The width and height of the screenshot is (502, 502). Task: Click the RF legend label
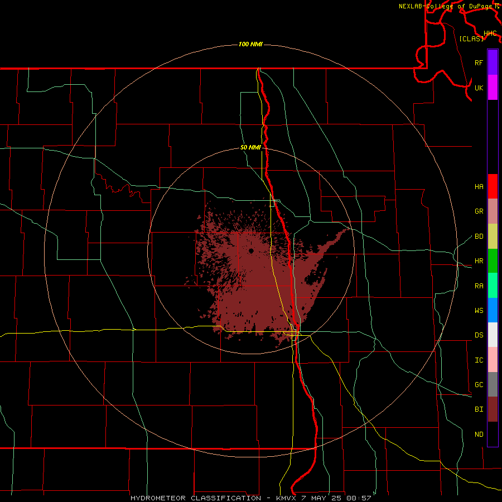point(479,62)
